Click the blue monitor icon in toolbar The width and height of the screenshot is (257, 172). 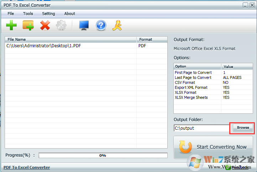[84, 25]
